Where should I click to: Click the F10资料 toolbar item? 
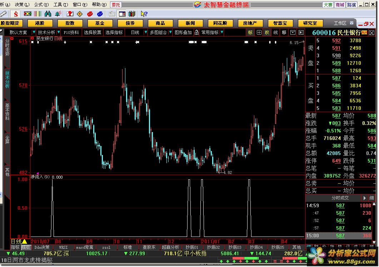(71, 32)
